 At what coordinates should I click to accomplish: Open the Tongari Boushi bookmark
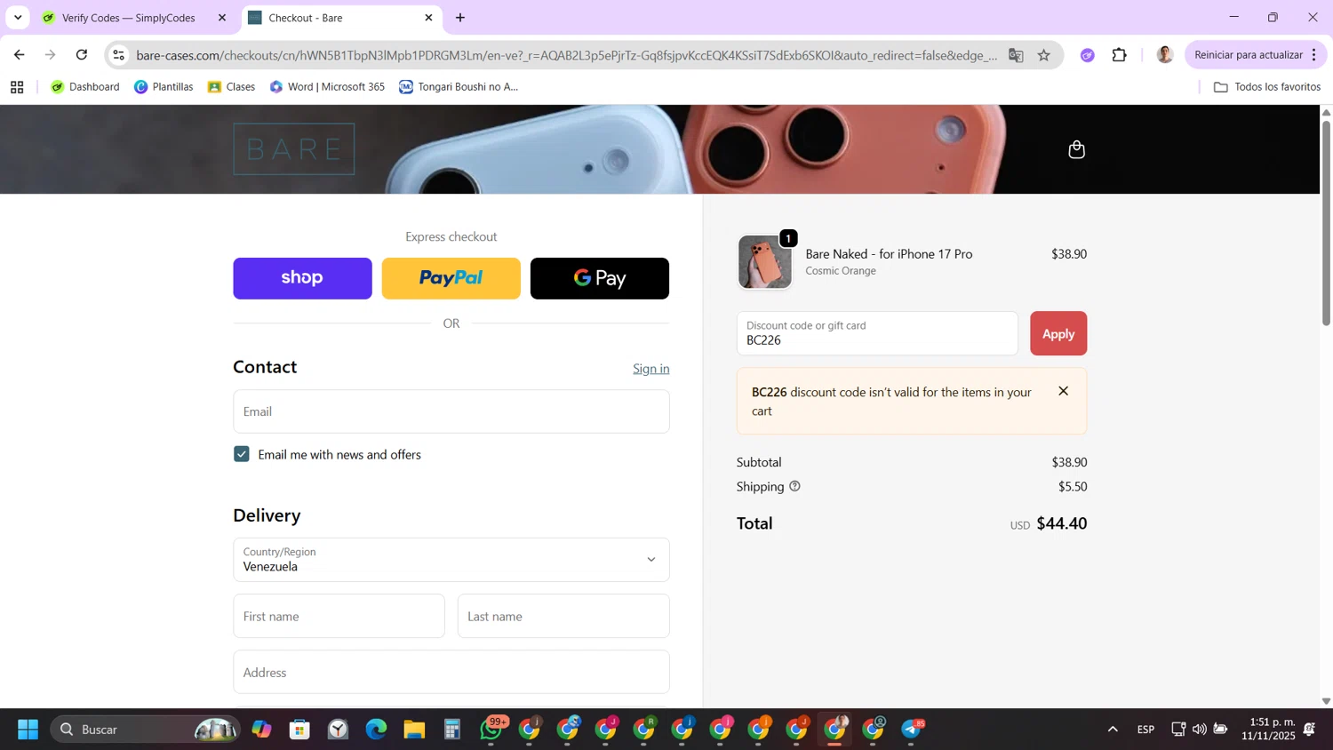459,87
